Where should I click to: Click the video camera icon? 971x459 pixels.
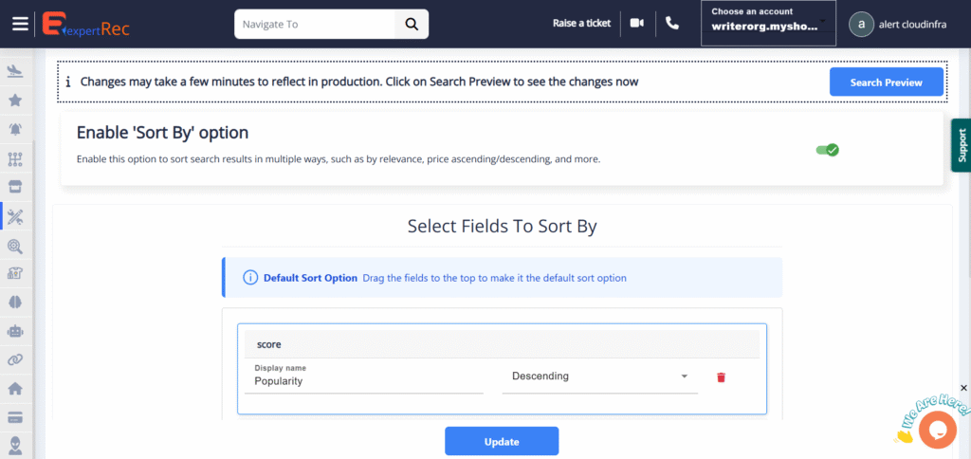tap(636, 24)
